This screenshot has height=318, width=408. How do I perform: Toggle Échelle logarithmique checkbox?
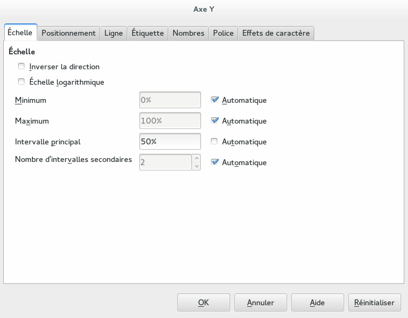21,82
